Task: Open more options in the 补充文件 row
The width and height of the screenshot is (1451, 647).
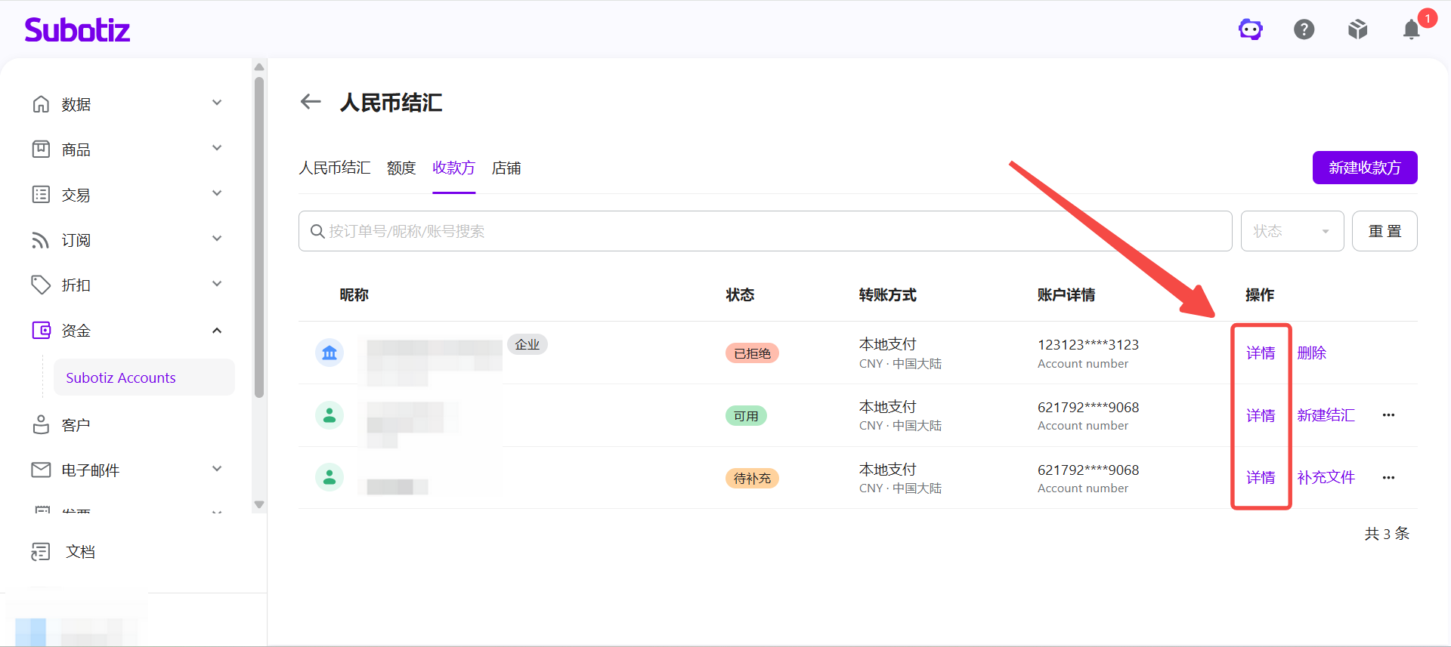Action: tap(1388, 477)
